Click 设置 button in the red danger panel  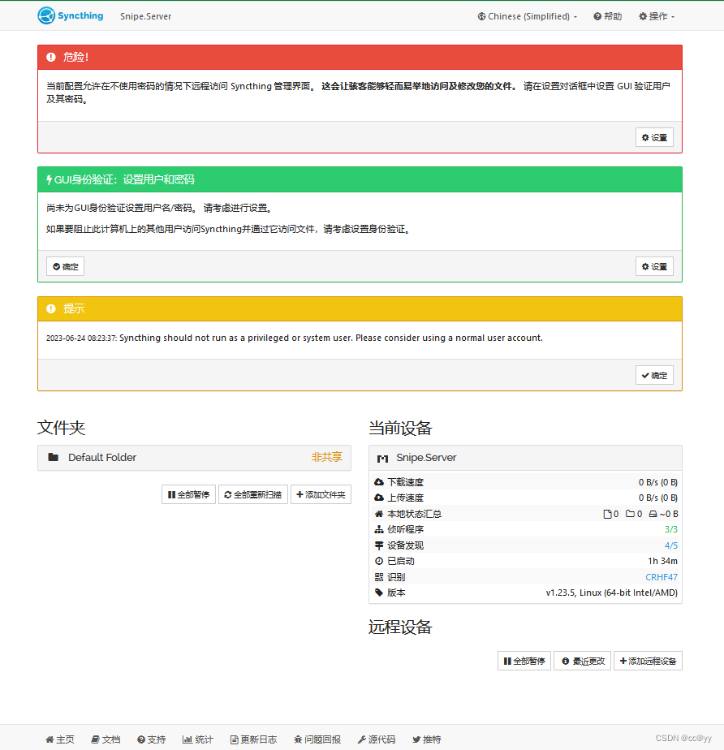tap(654, 138)
